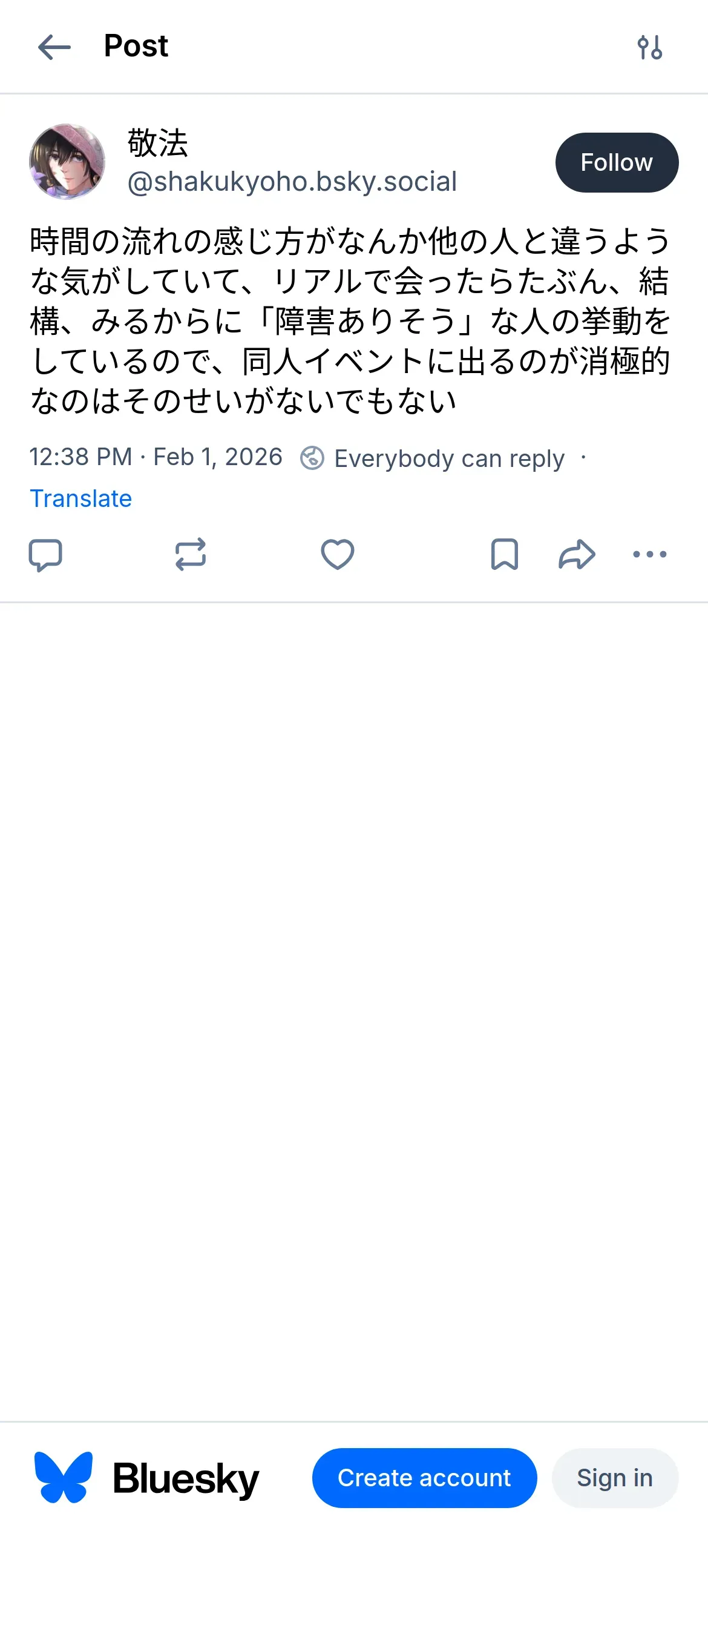The height and width of the screenshot is (1628, 708).
Task: Open the three-dot more options menu
Action: coord(649,555)
